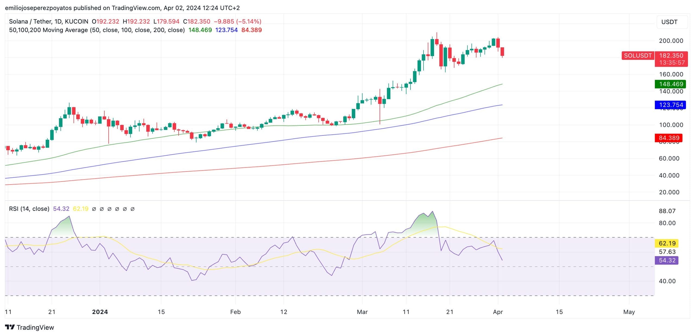This screenshot has width=695, height=336.
Task: Click the last ∅ symbol in RSI legend
Action: click(x=132, y=209)
